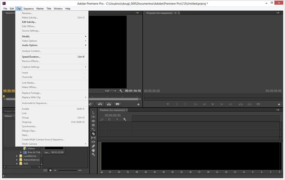This screenshot has height=180, width=285.
Task: Expand the Área de Trab folder
Action: tap(21, 152)
